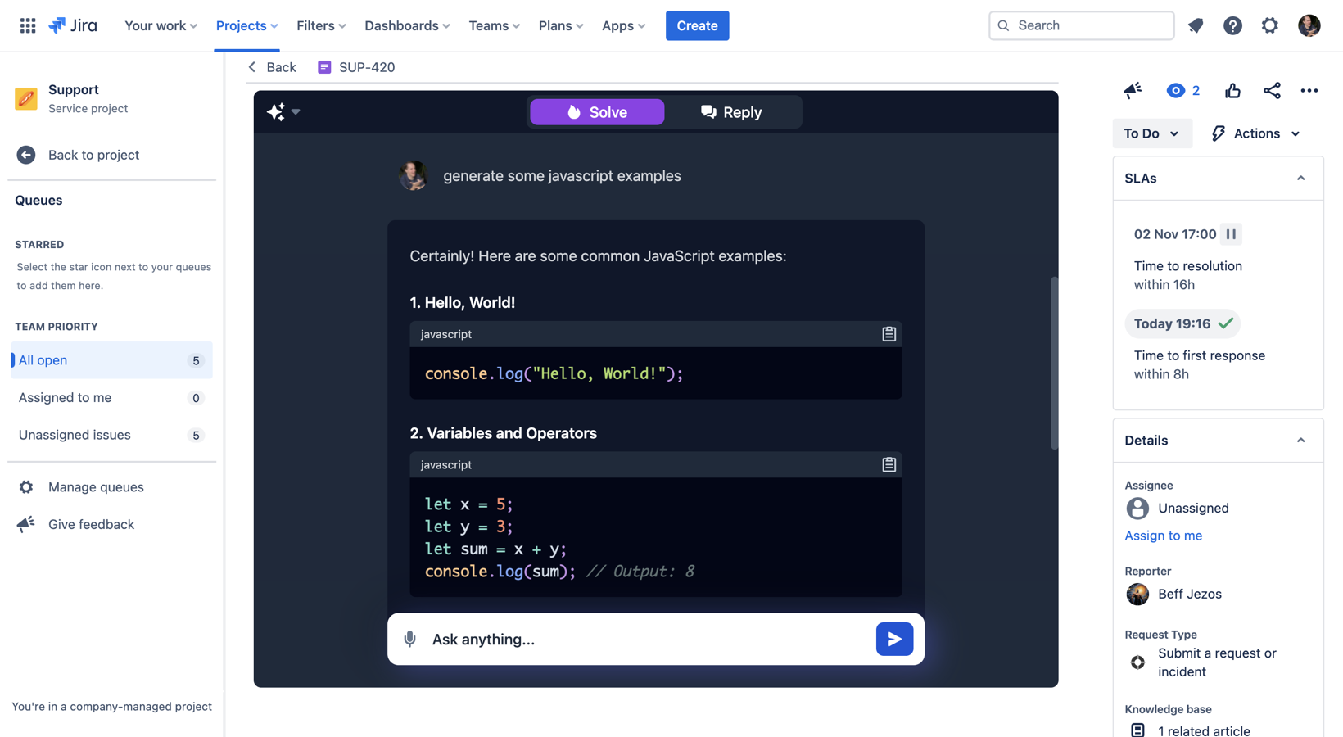Click the microphone icon in input
The width and height of the screenshot is (1343, 737).
coord(410,639)
